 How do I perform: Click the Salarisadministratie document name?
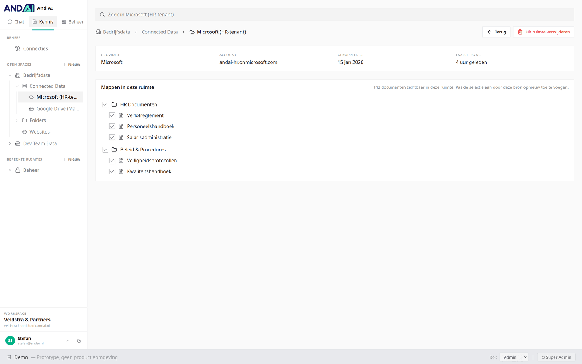(x=149, y=137)
